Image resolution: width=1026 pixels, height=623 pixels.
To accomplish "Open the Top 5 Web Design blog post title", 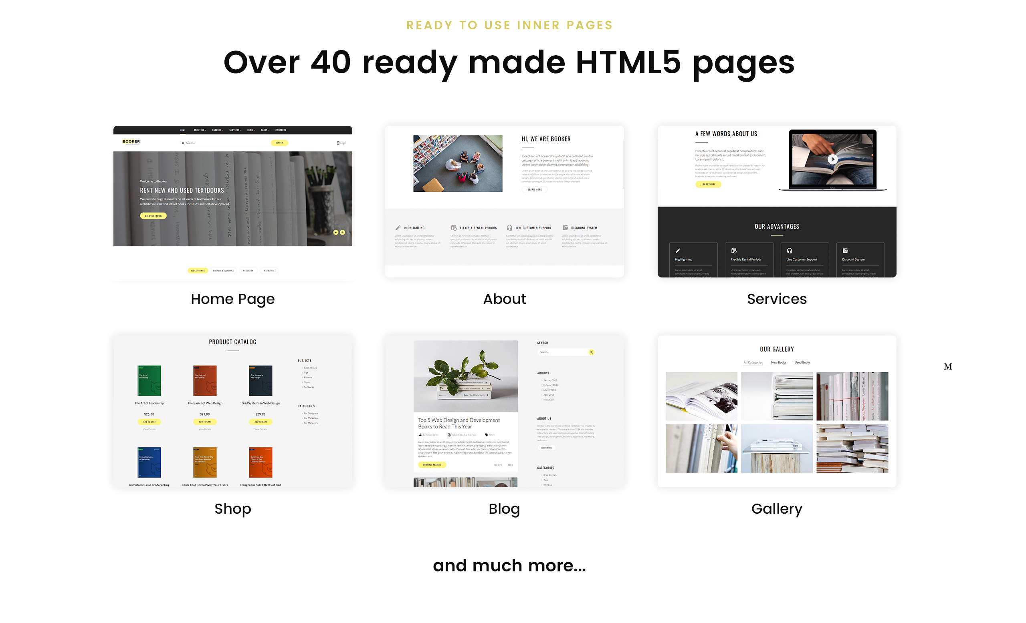I will (x=459, y=423).
